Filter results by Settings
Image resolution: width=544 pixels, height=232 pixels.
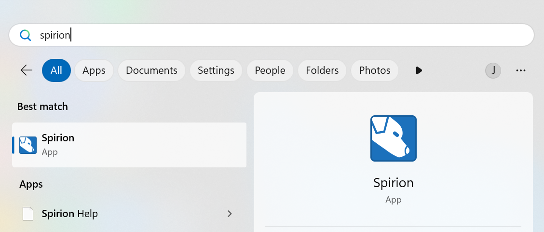216,70
